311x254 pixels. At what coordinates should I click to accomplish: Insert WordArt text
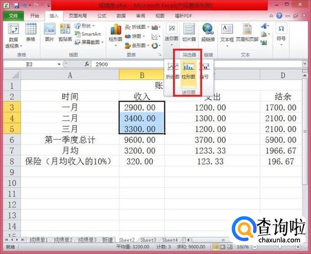pos(265,26)
